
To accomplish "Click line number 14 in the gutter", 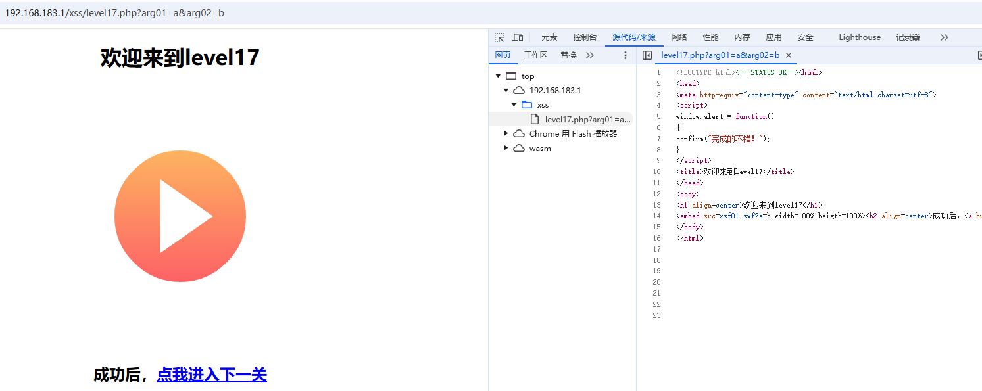I will [656, 216].
